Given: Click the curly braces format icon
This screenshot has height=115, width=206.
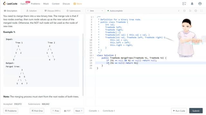Looking at the screenshot, I should pyautogui.click(x=184, y=11).
